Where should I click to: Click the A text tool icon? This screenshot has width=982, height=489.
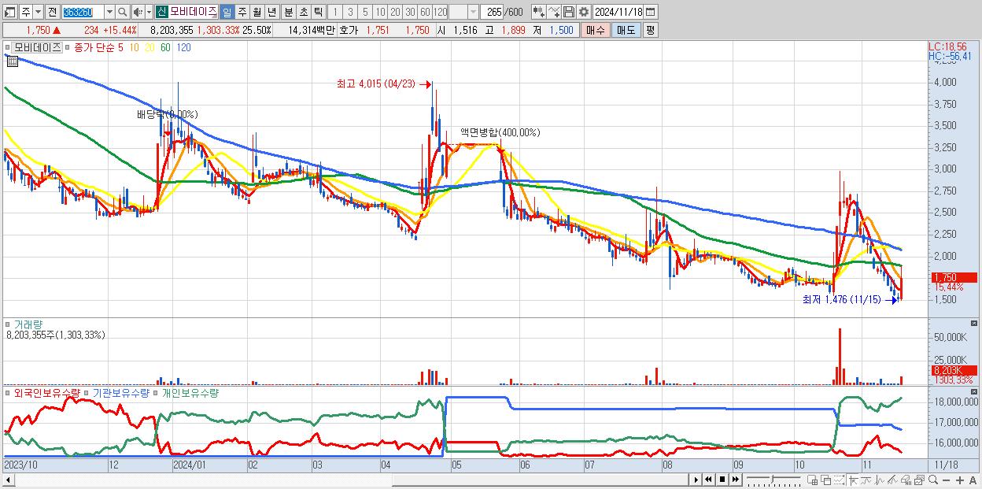coord(973,480)
